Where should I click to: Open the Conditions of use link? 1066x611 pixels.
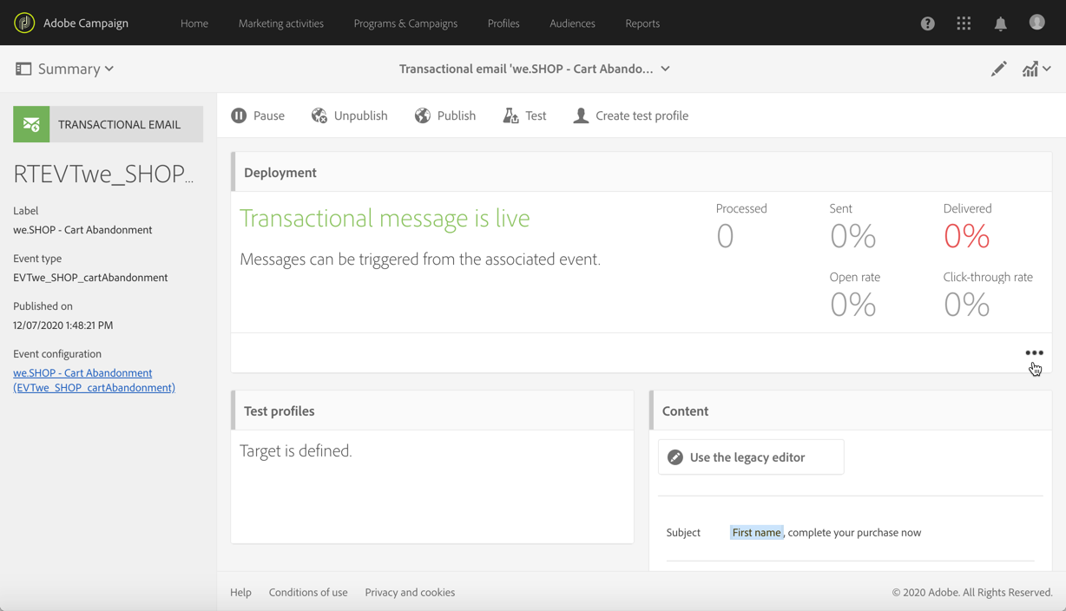point(308,592)
